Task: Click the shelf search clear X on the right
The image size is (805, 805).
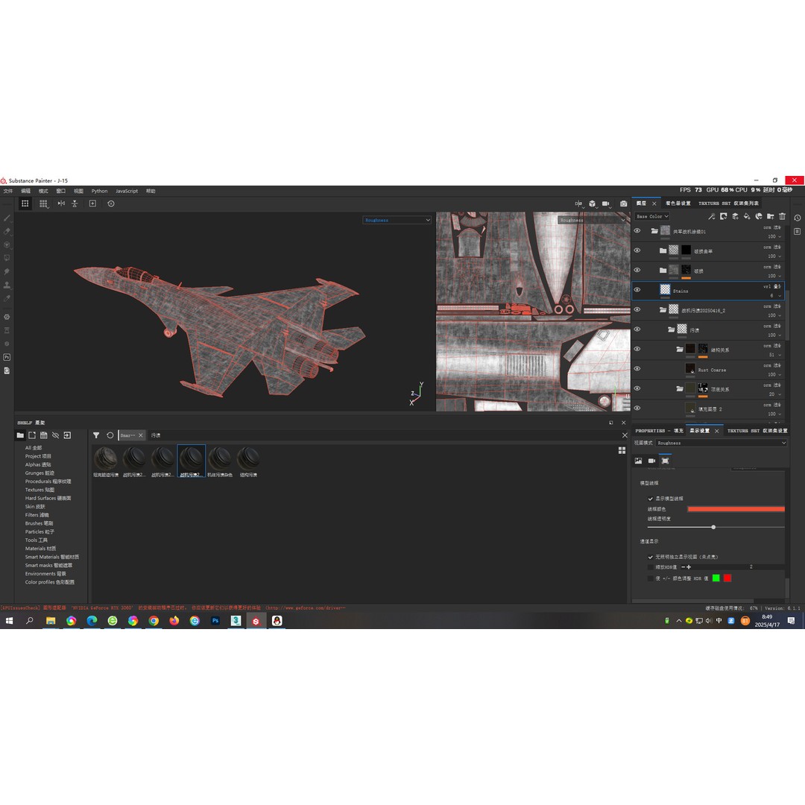Action: pos(625,435)
